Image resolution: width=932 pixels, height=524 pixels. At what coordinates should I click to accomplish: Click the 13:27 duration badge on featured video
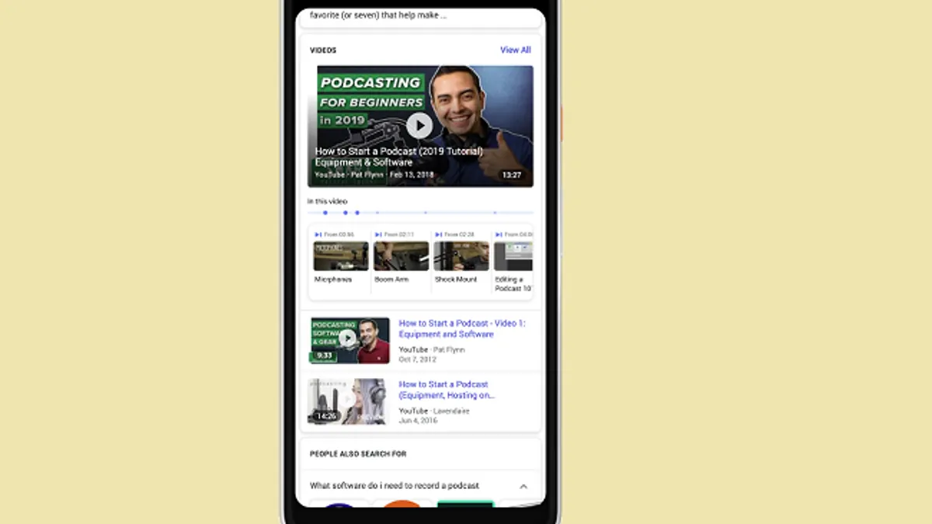(x=511, y=175)
